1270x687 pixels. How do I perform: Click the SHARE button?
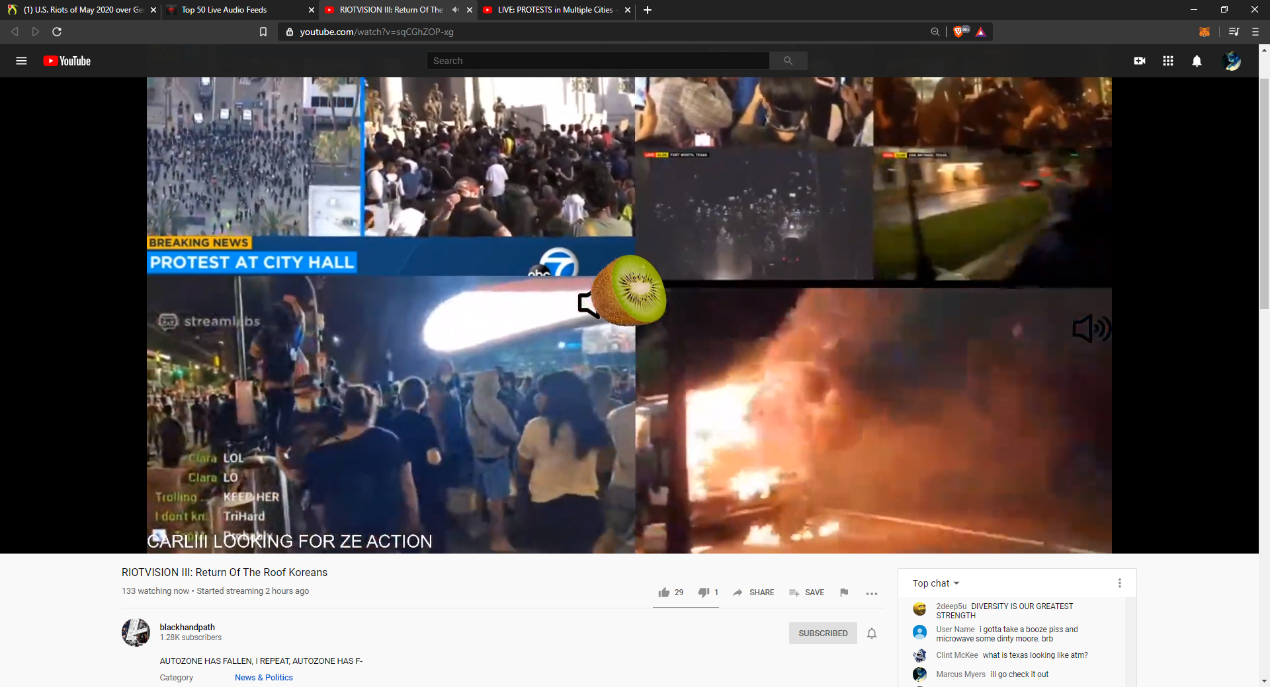(753, 593)
